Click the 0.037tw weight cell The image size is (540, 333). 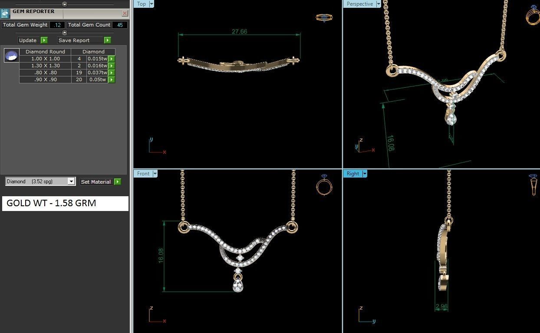click(x=97, y=73)
